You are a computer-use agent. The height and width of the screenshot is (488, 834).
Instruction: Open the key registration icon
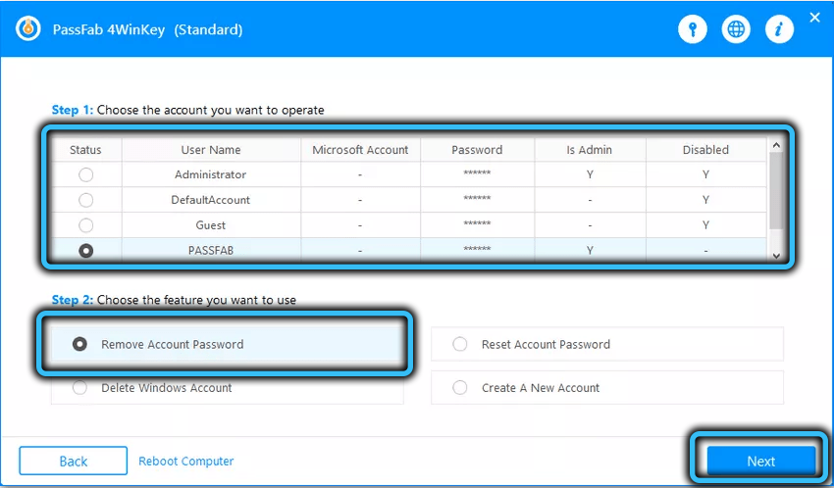tap(693, 29)
